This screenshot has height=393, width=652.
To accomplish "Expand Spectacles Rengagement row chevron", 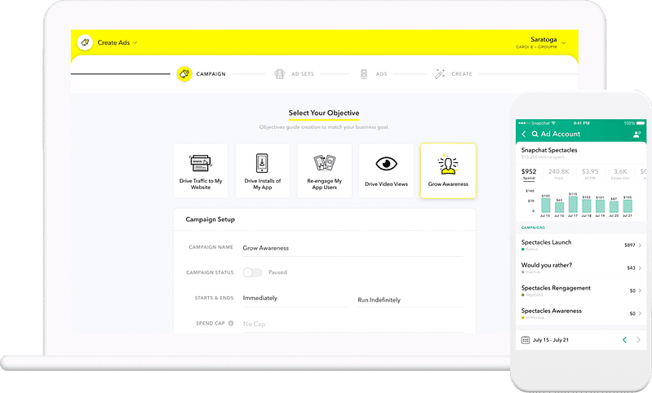I will [x=640, y=290].
